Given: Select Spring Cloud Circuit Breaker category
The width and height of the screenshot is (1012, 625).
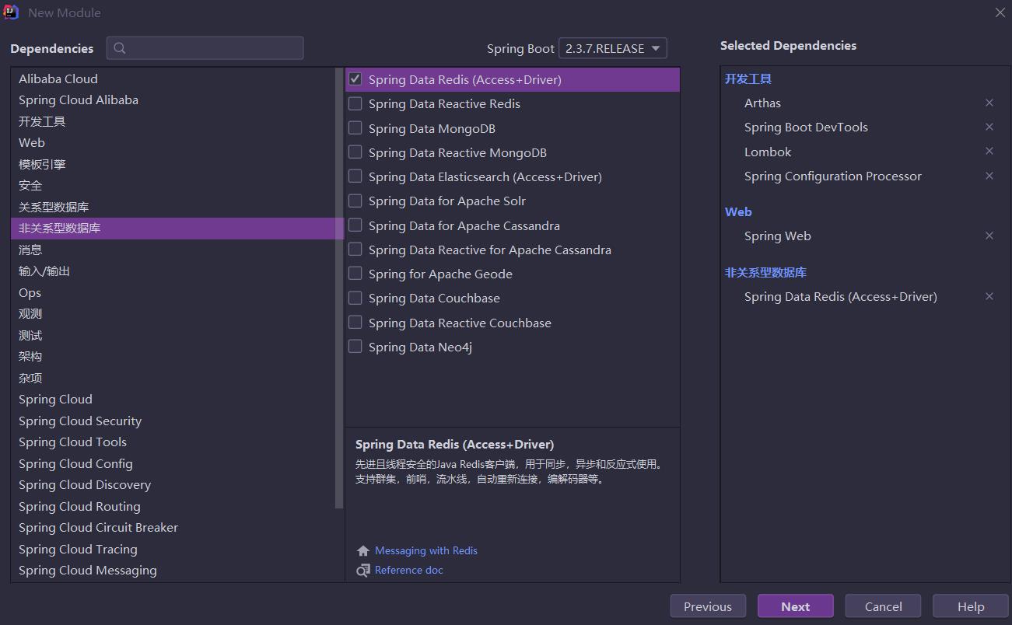Looking at the screenshot, I should click(x=173, y=527).
